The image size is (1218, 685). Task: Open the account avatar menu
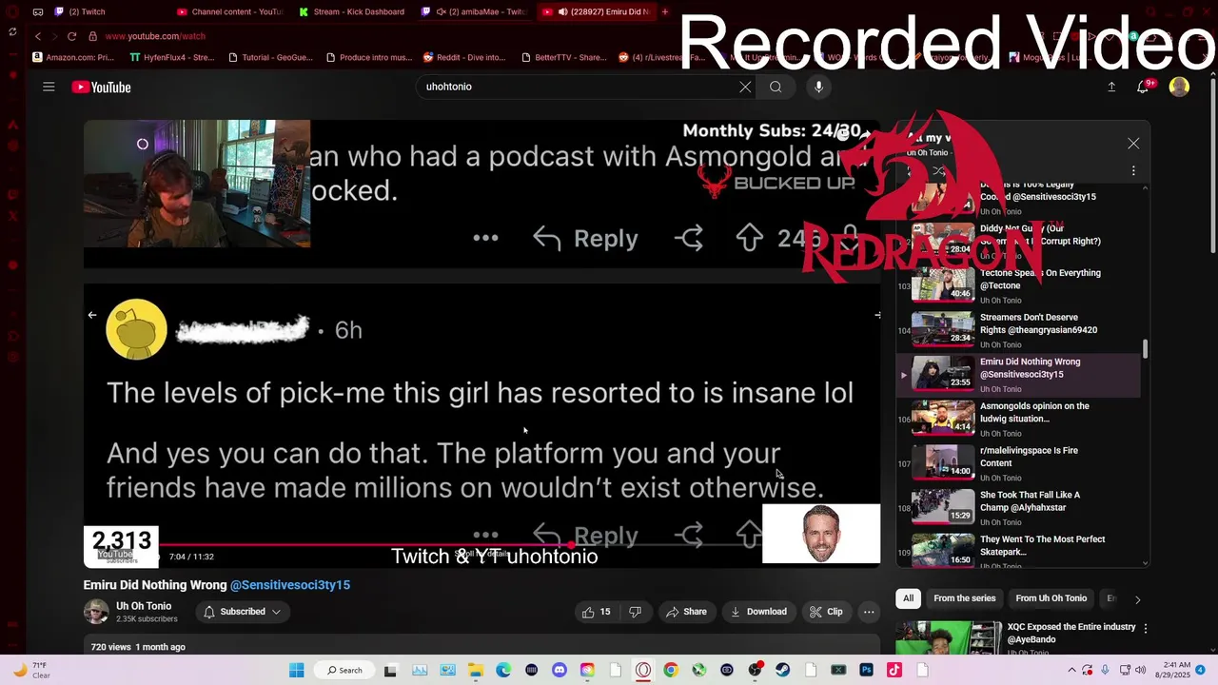(1179, 87)
